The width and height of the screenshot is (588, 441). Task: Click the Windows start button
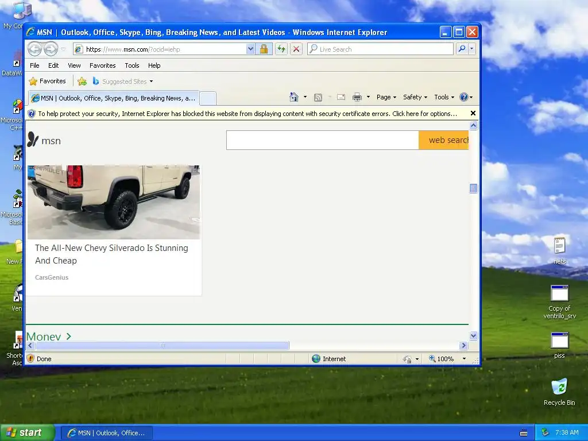(28, 433)
